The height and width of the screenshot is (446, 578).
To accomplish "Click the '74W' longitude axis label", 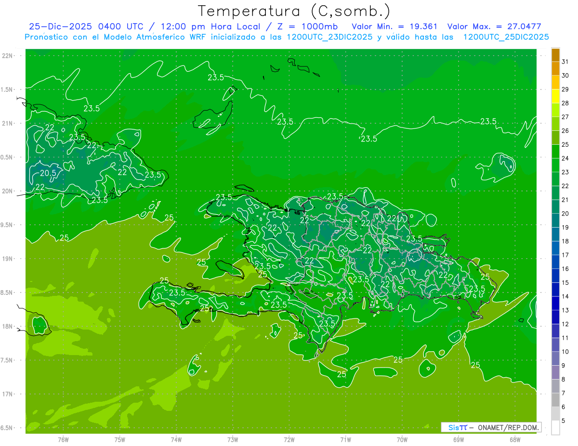I will tap(176, 439).
